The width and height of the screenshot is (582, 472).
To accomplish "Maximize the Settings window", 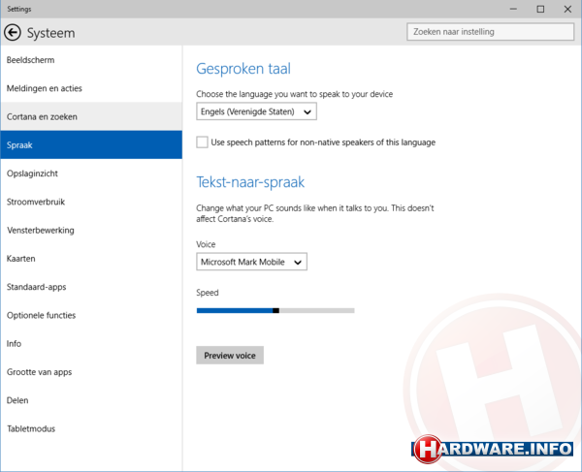I will click(x=540, y=9).
